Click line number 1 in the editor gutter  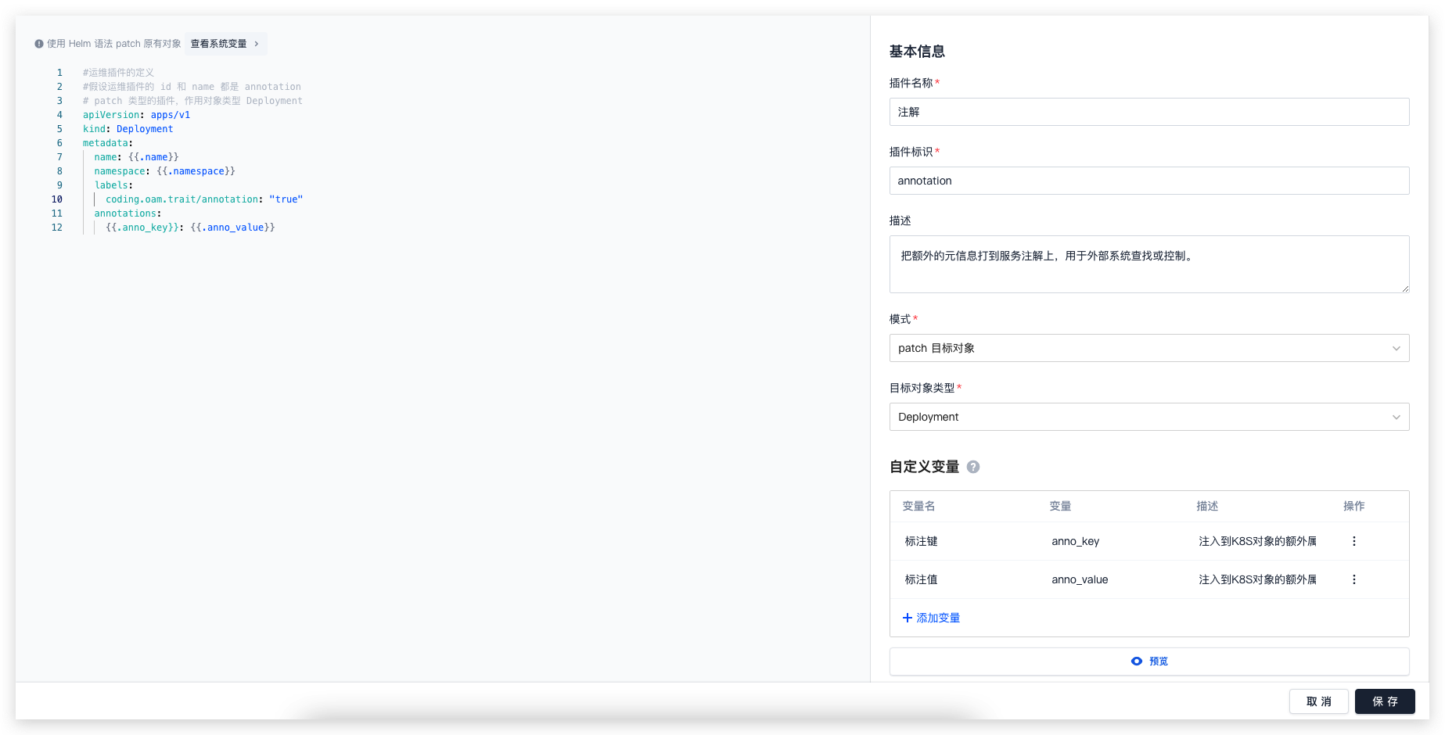[59, 73]
